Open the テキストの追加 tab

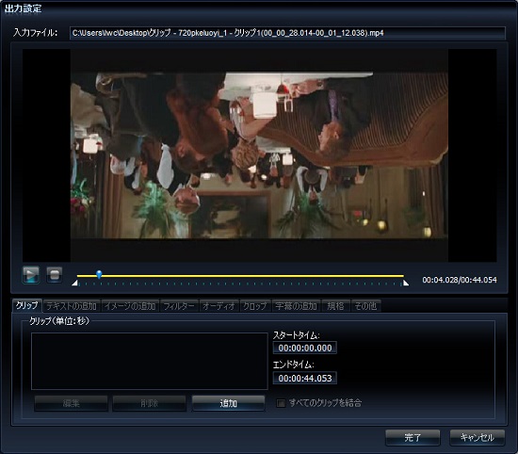coord(72,306)
